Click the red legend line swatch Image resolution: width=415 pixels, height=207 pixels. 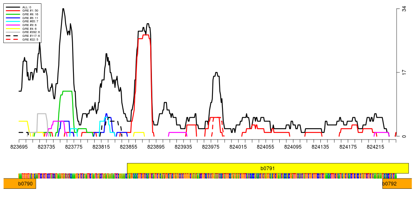(x=13, y=10)
